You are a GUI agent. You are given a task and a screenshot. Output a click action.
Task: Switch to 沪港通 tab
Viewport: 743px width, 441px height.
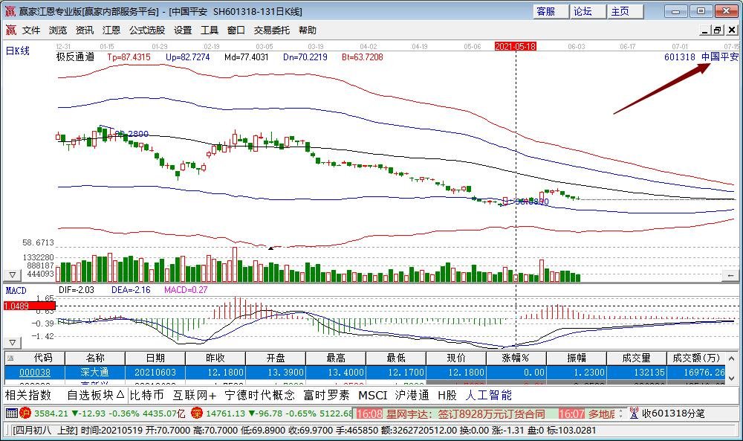pyautogui.click(x=412, y=395)
